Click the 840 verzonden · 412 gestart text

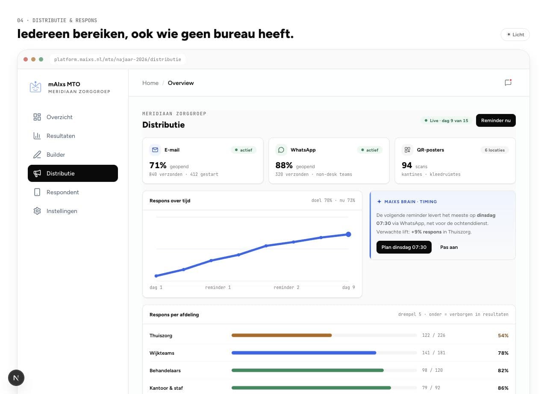point(184,174)
